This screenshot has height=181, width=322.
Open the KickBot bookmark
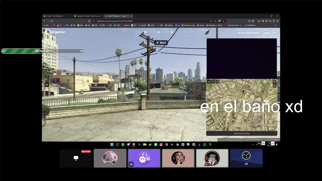tap(169, 25)
